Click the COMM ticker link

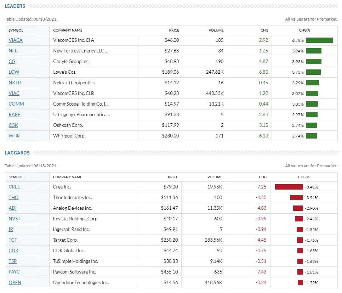pyautogui.click(x=16, y=104)
